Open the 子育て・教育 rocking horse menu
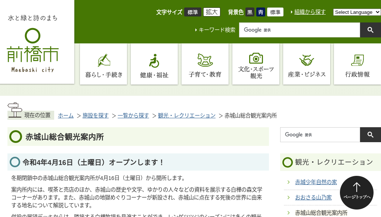This screenshot has height=217, width=381. click(205, 64)
